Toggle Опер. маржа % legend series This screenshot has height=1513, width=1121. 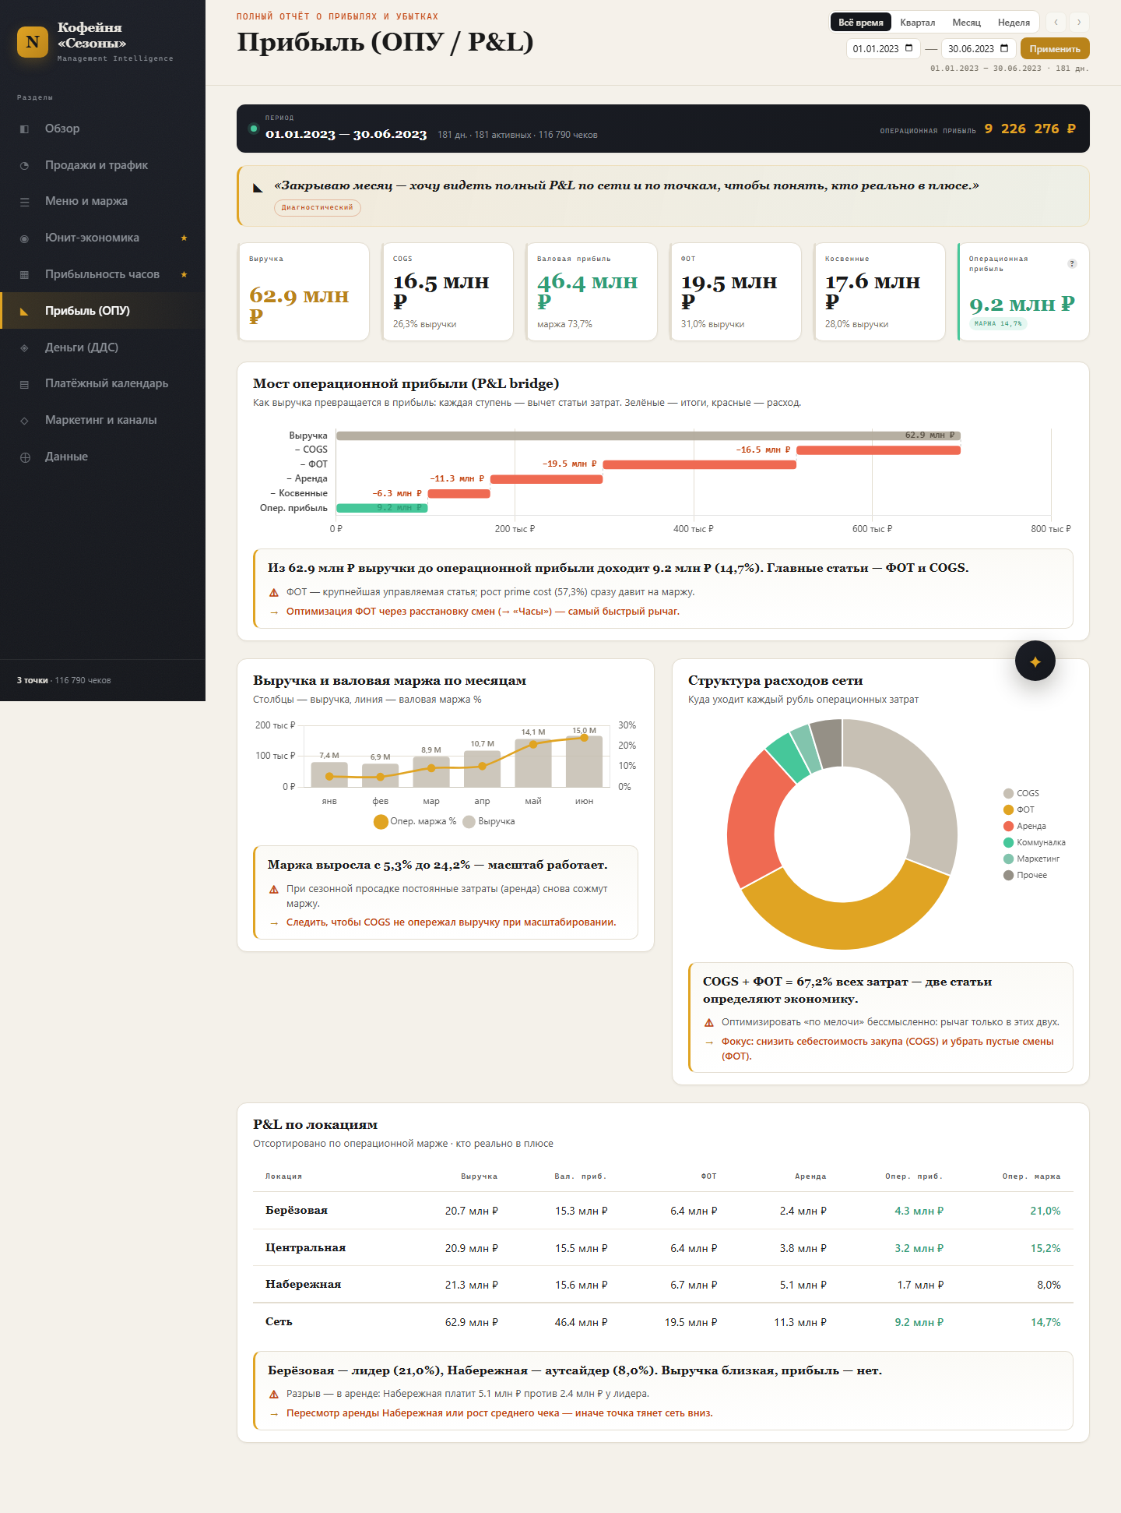tap(415, 821)
